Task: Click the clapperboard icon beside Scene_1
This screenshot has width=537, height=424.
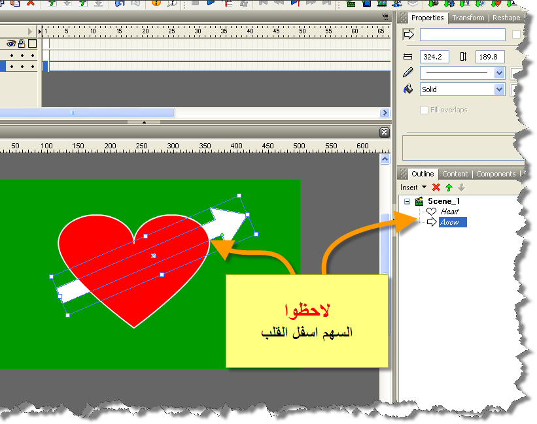Action: pos(419,201)
